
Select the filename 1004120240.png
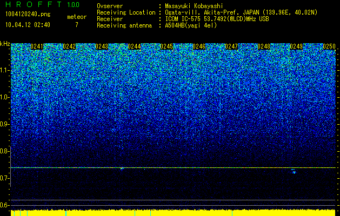28,15
